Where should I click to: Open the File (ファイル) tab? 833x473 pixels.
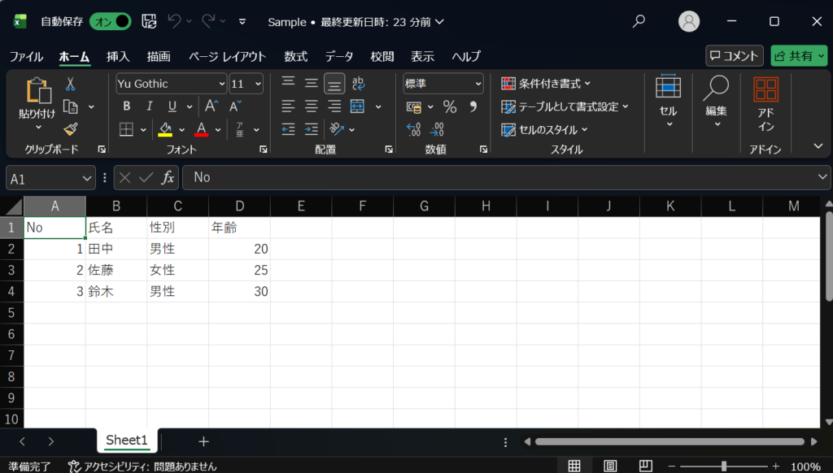tap(26, 56)
